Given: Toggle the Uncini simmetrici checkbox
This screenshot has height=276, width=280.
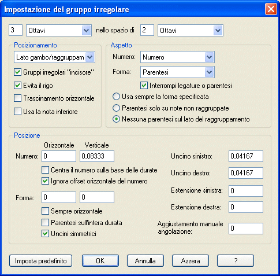Looking at the screenshot, I should [45, 234].
